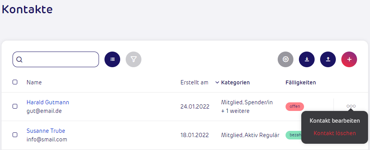This screenshot has width=370, height=150.
Task: Open table settings gear button
Action: [286, 59]
